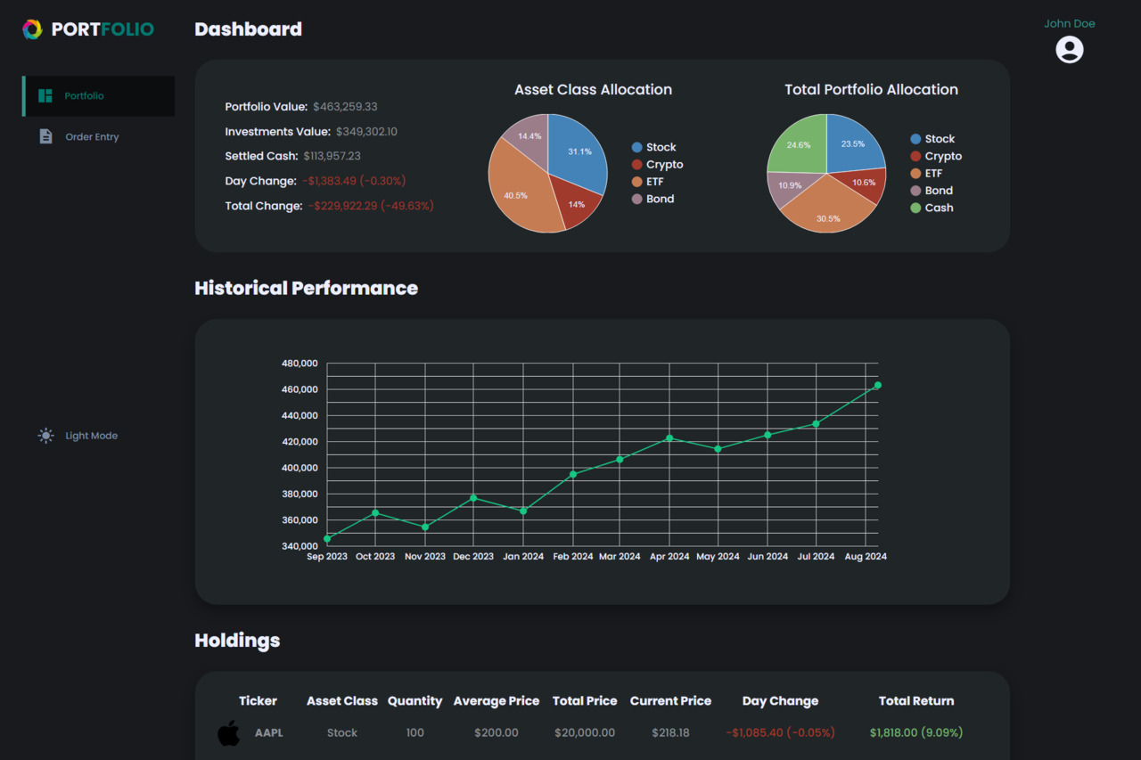Click the $218.18 current price cell

pyautogui.click(x=670, y=732)
